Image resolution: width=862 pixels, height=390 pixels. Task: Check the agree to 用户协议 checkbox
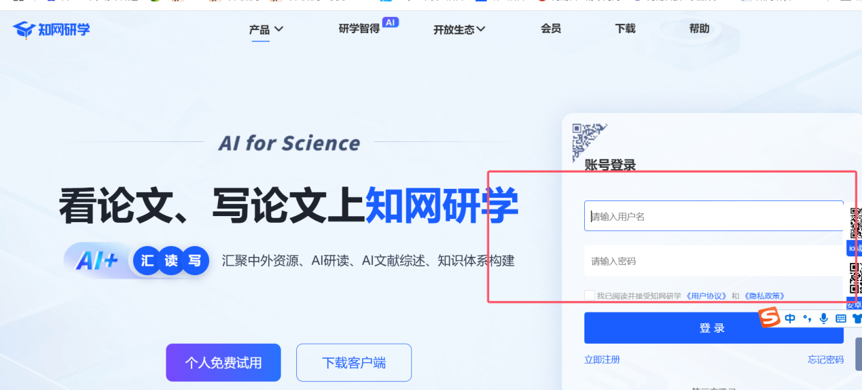(x=589, y=295)
